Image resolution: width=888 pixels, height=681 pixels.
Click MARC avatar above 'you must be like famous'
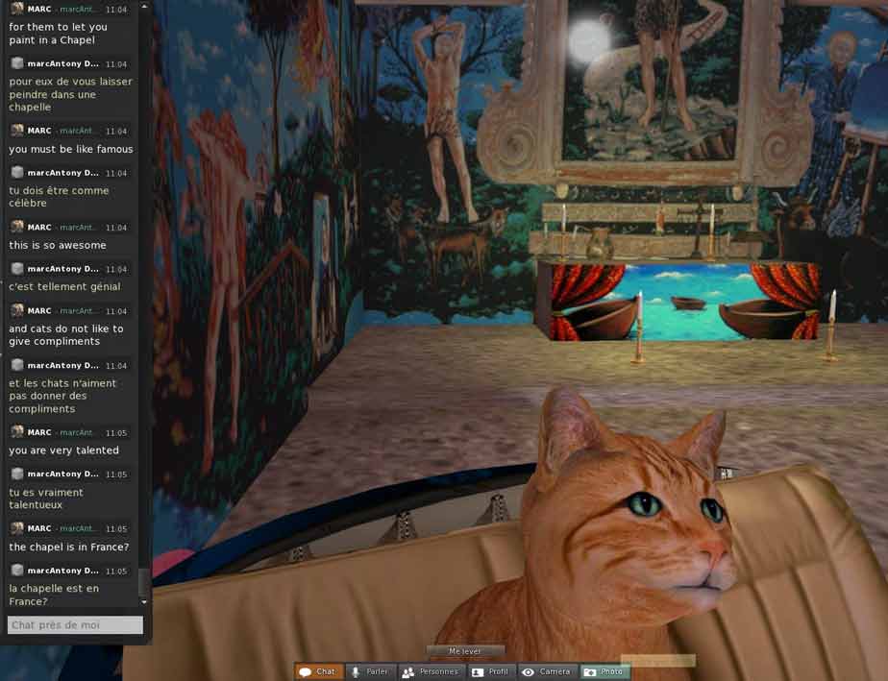click(16, 131)
